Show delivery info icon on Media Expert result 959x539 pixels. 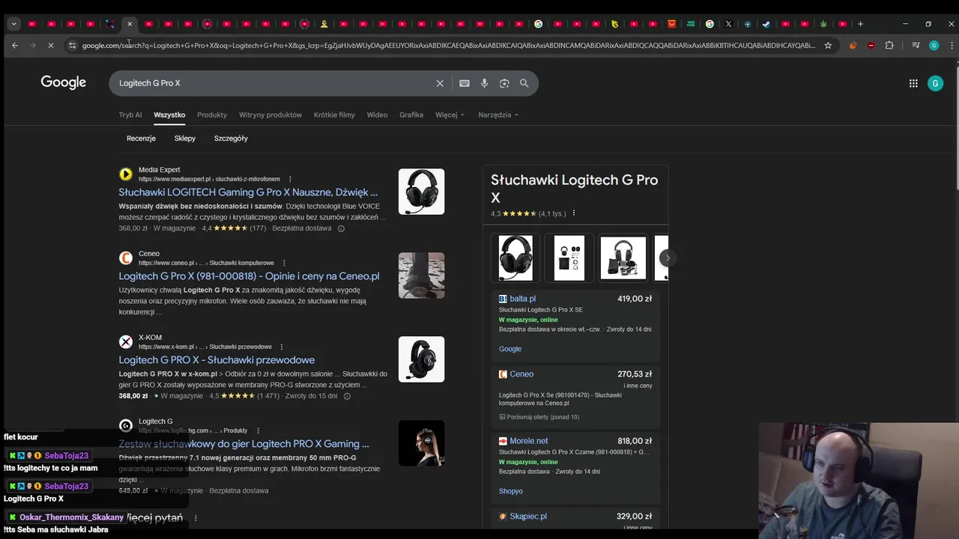[341, 228]
